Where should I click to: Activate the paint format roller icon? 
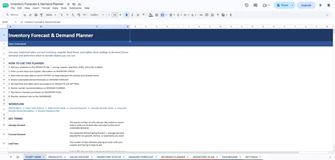(x=41, y=15)
